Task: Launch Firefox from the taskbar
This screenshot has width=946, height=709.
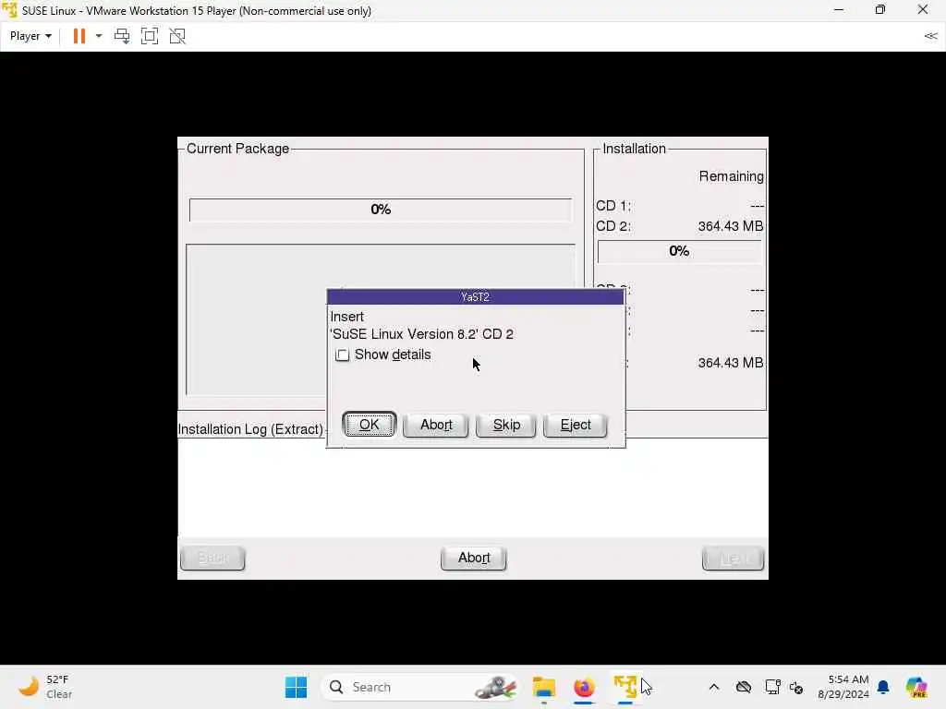Action: click(x=584, y=687)
